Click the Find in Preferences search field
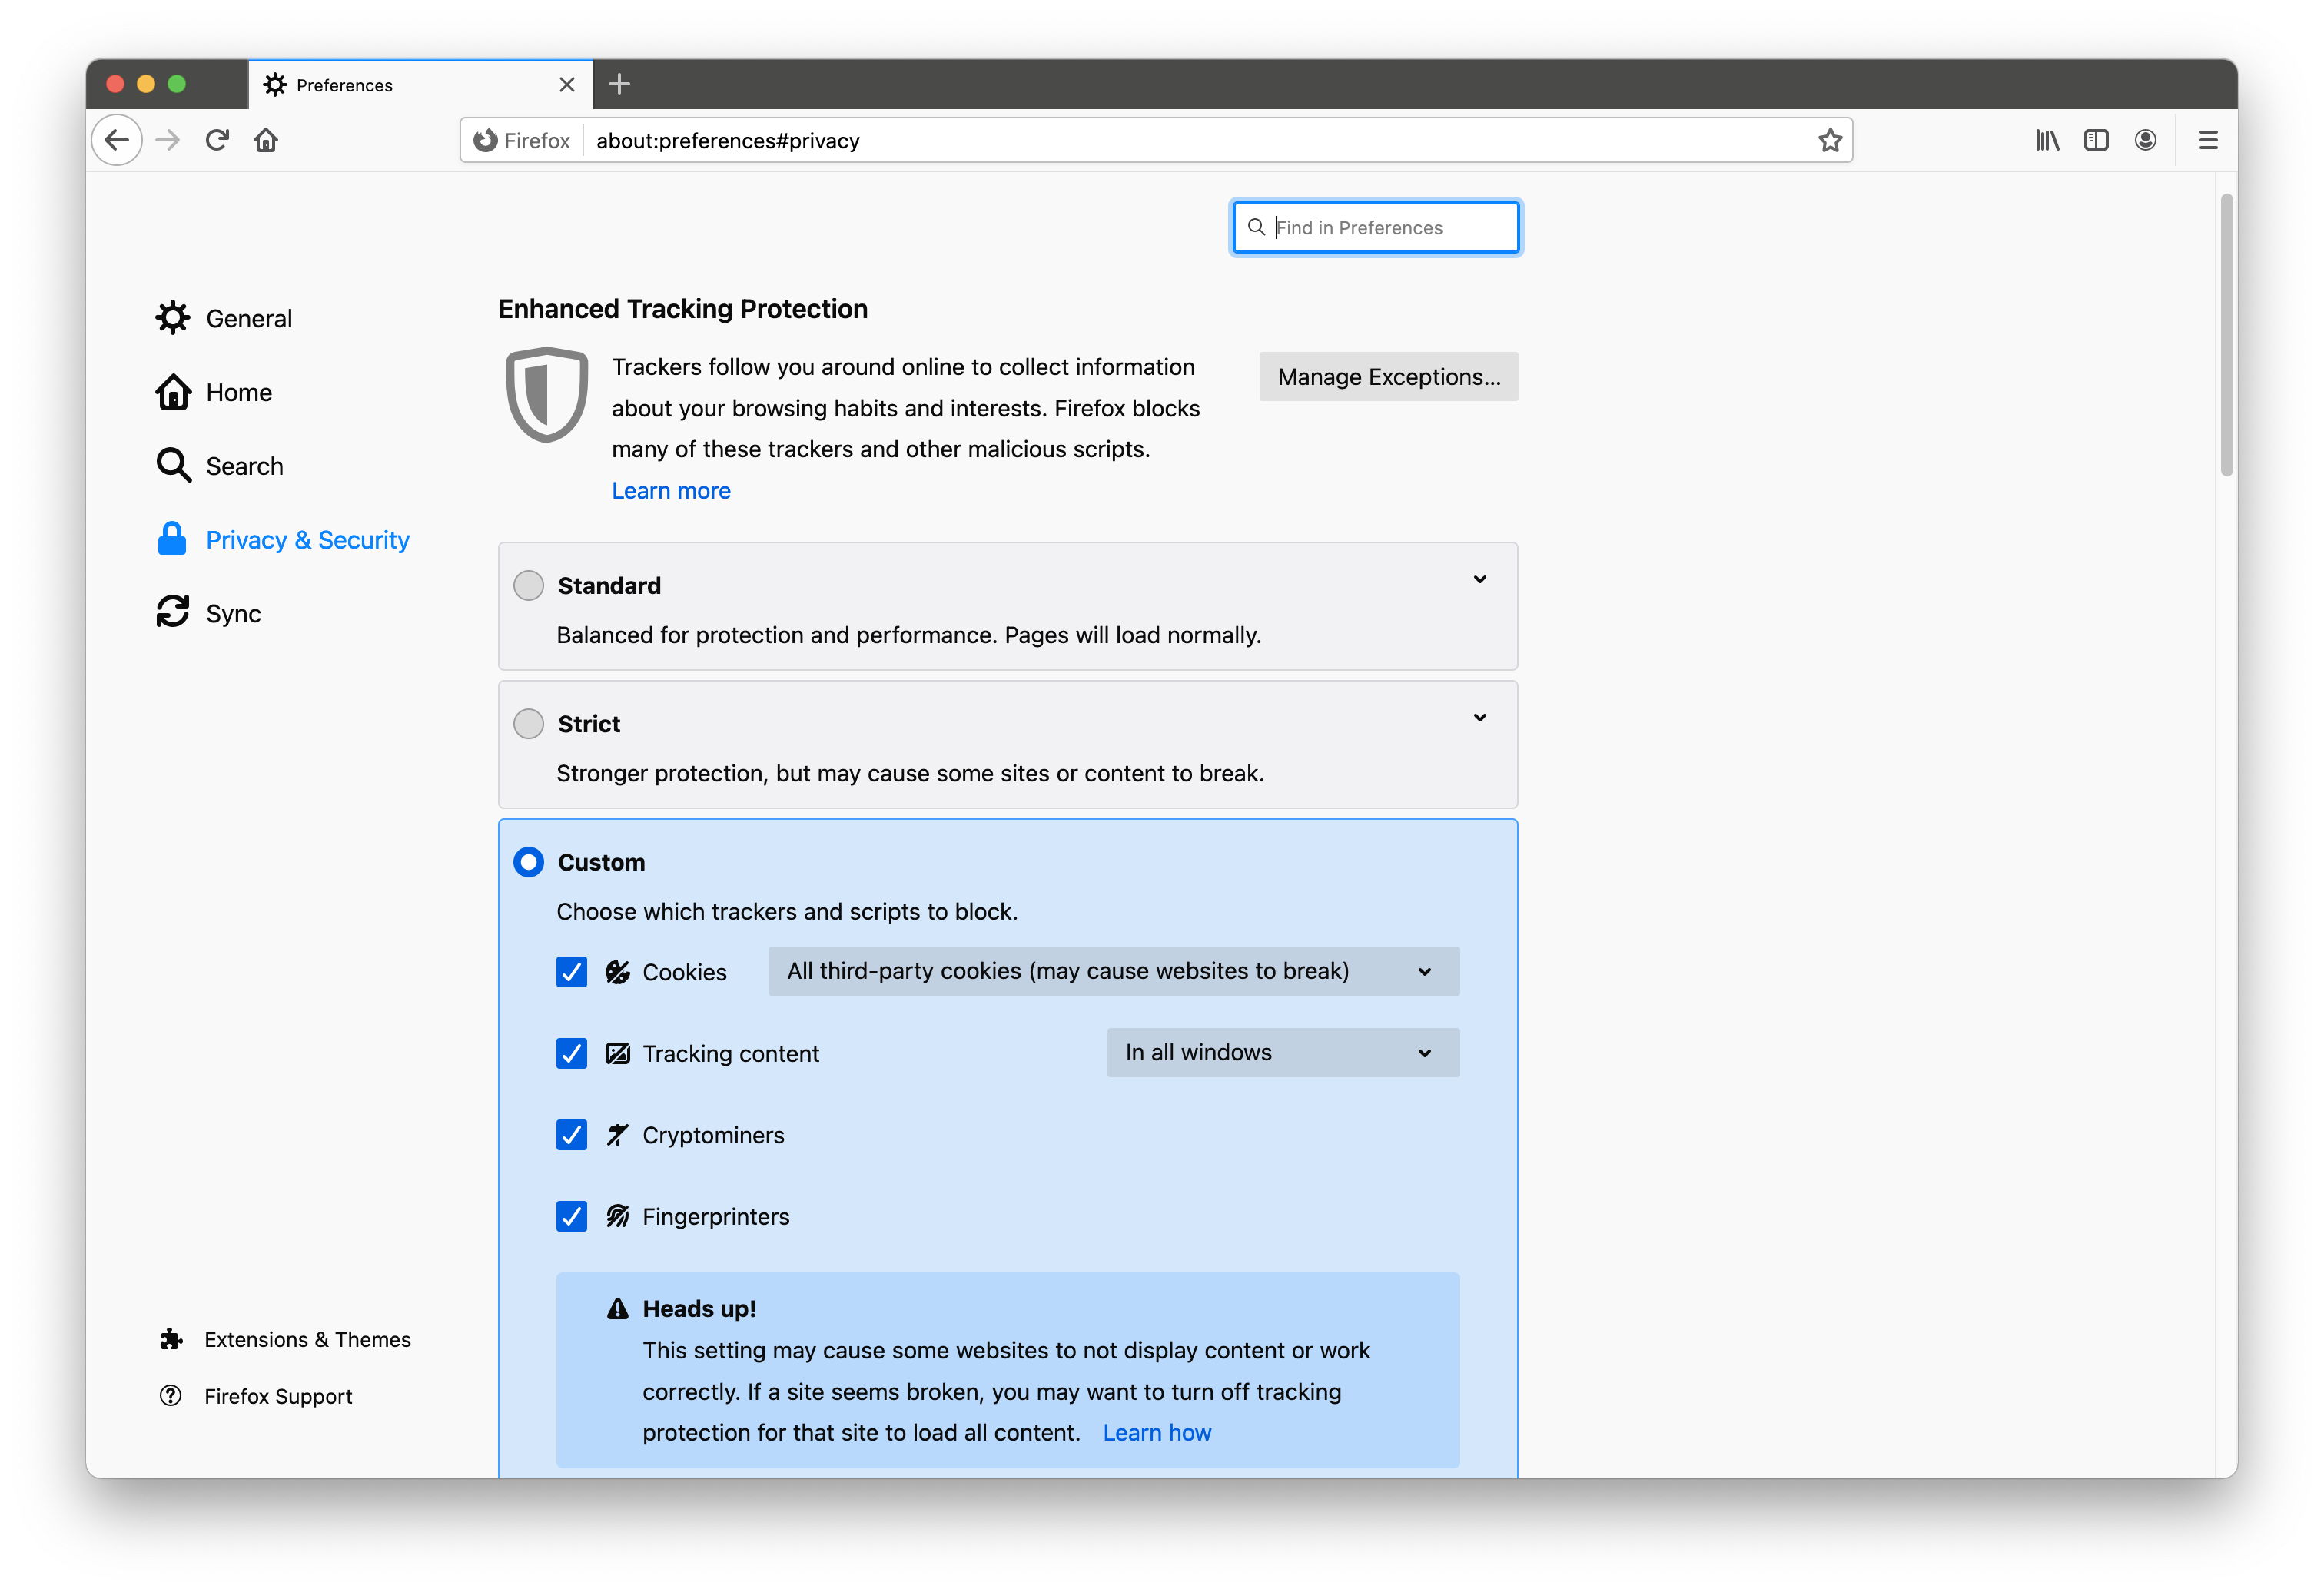The image size is (2324, 1592). click(x=1376, y=226)
